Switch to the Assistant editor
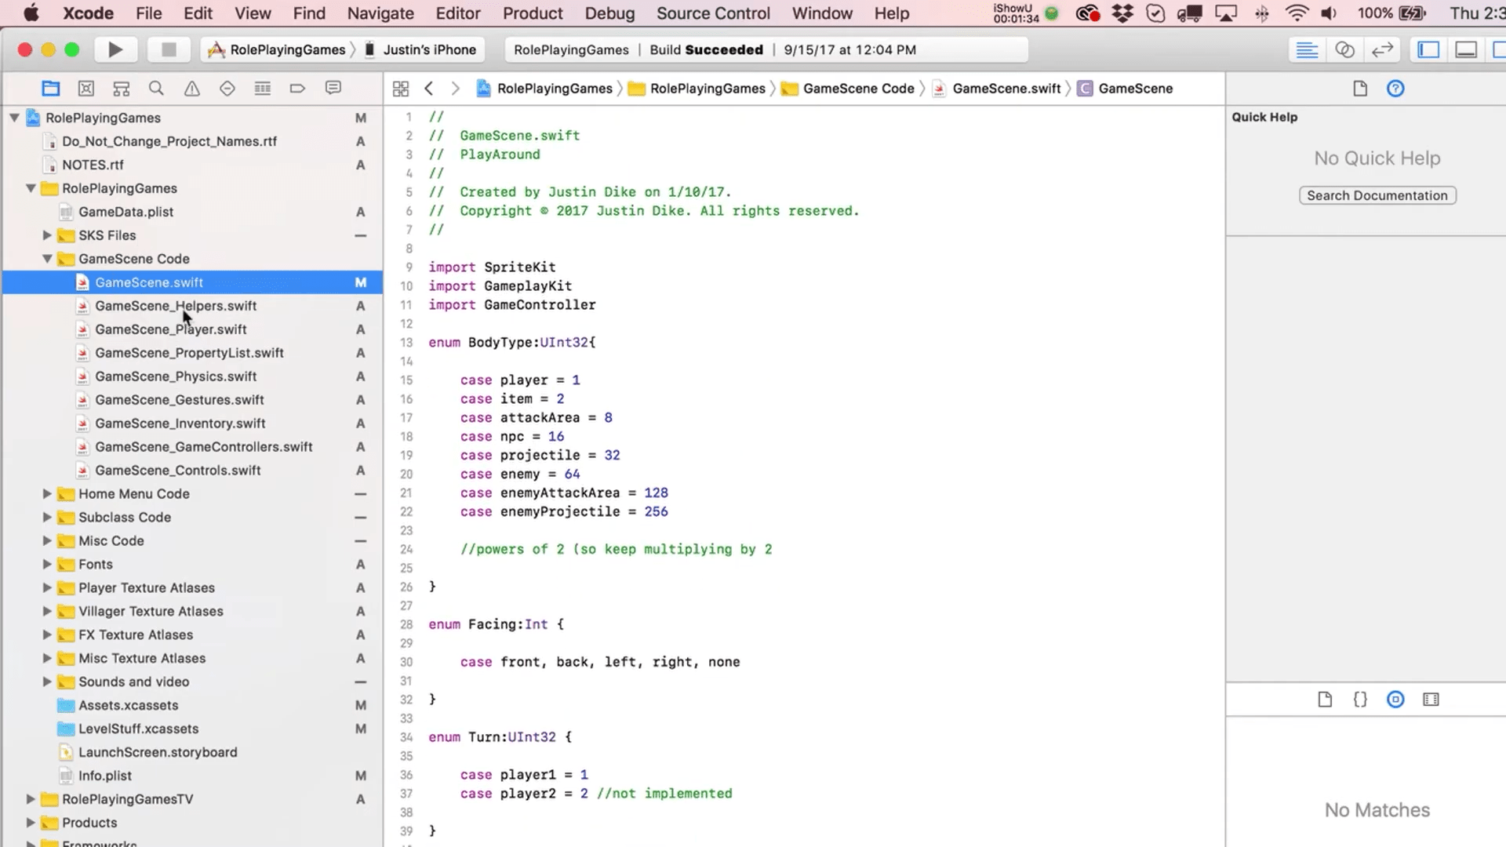Image resolution: width=1506 pixels, height=847 pixels. tap(1346, 49)
